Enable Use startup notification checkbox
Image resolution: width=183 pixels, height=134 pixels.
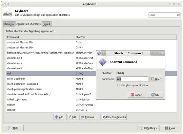(118, 85)
